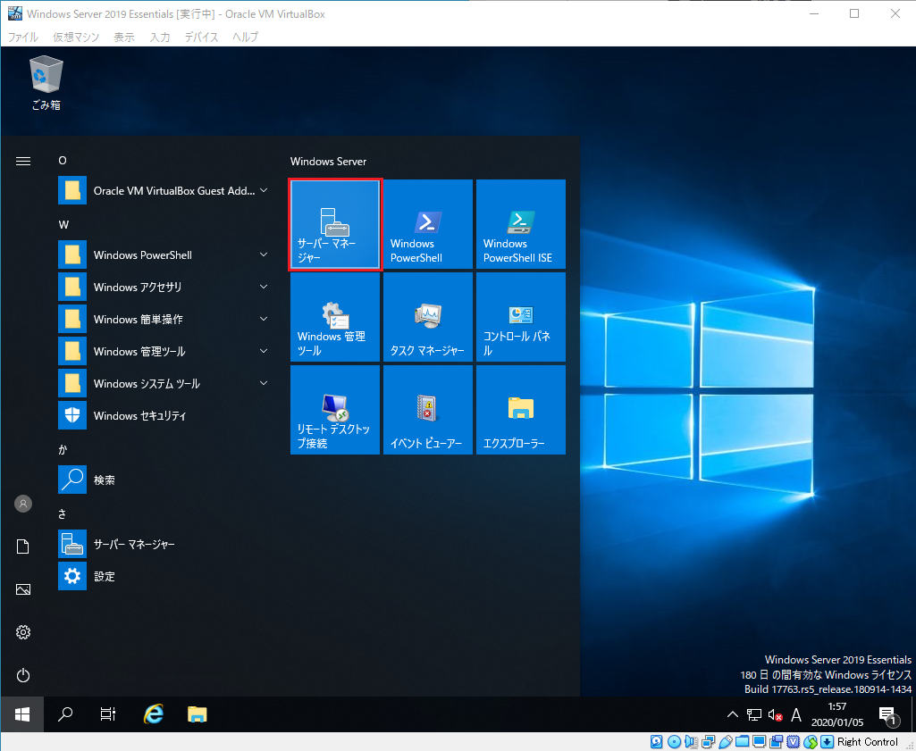
Task: Open the エクスプローラー tile
Action: [x=520, y=410]
